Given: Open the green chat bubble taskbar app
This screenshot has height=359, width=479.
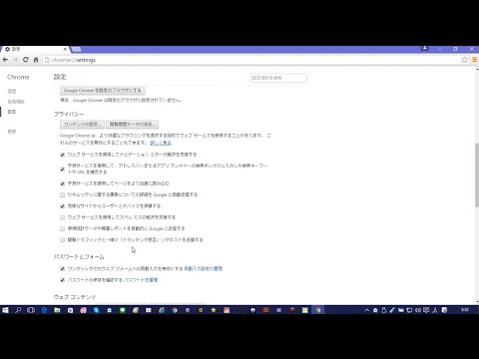Looking at the screenshot, I should click(123, 310).
